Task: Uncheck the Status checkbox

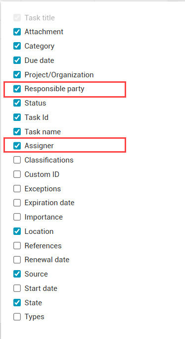Action: [x=17, y=103]
